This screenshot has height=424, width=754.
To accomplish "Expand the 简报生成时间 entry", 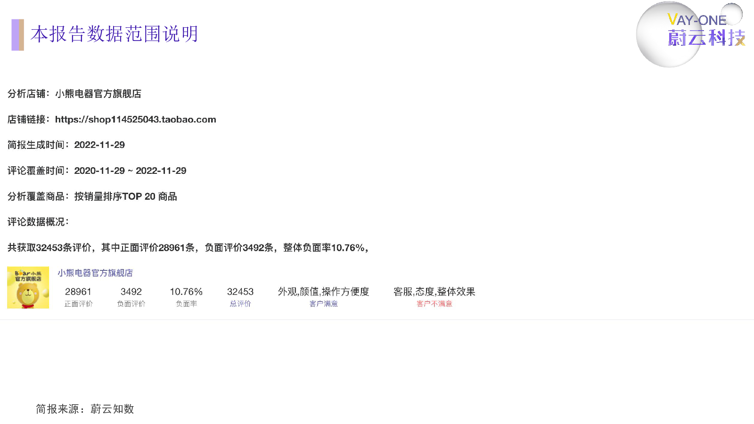I will 66,145.
